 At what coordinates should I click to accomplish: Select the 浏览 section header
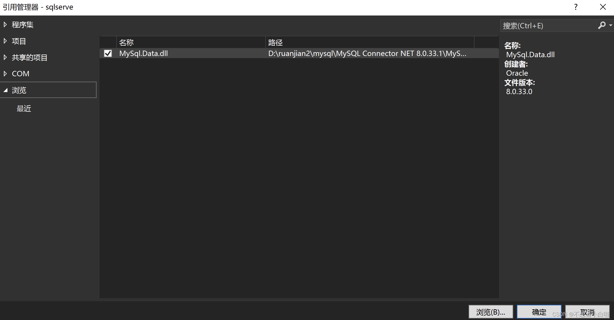(19, 90)
